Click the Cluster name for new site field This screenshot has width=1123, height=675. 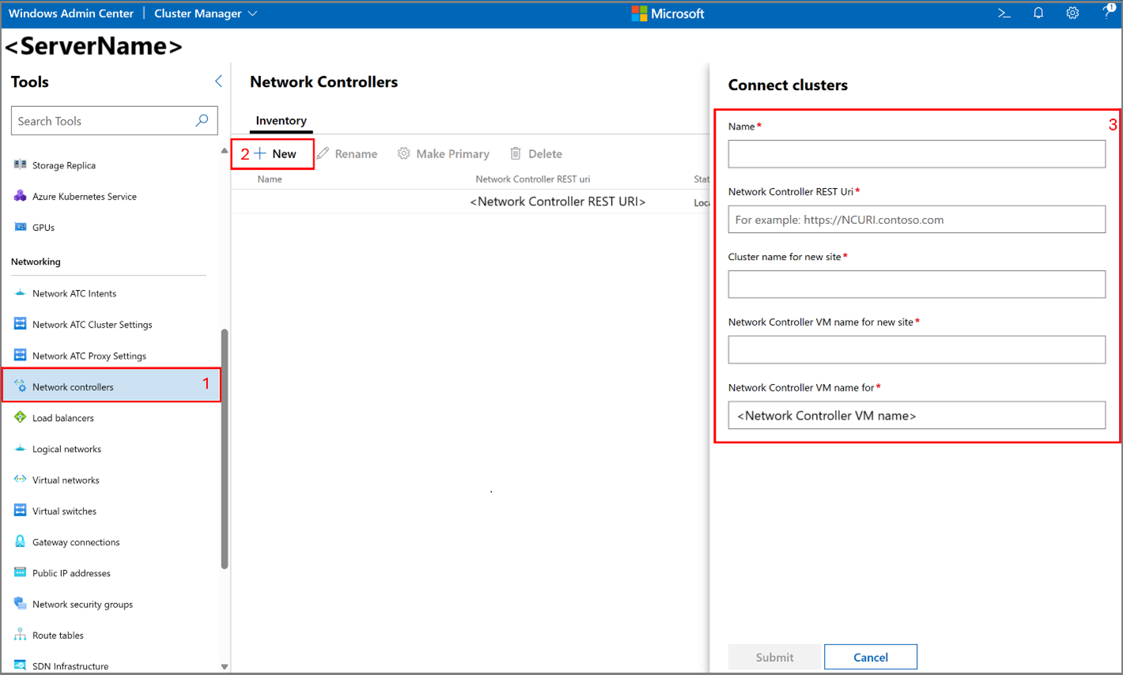(916, 285)
